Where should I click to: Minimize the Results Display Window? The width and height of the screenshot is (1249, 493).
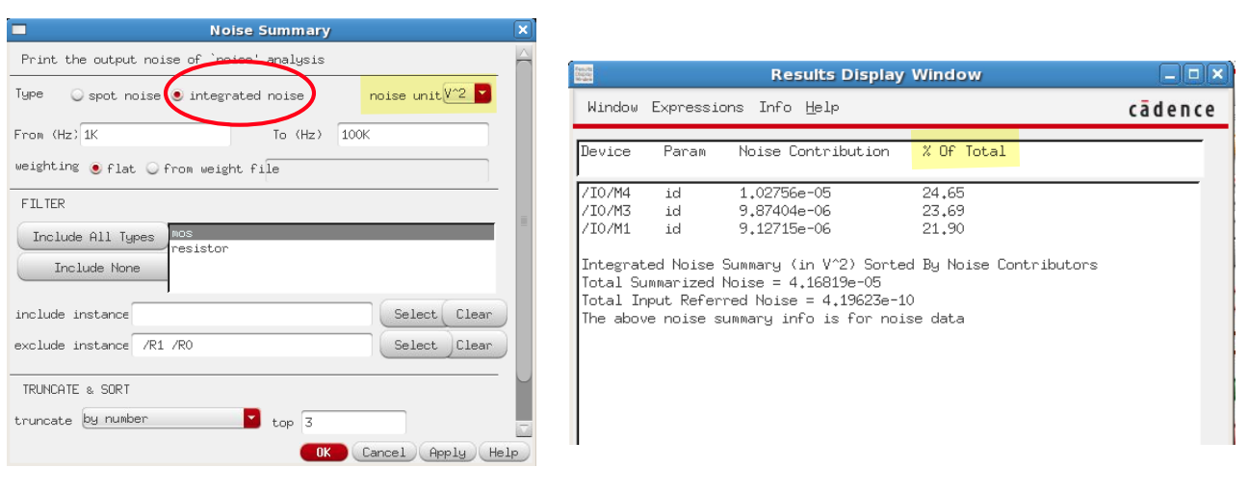(x=1170, y=74)
